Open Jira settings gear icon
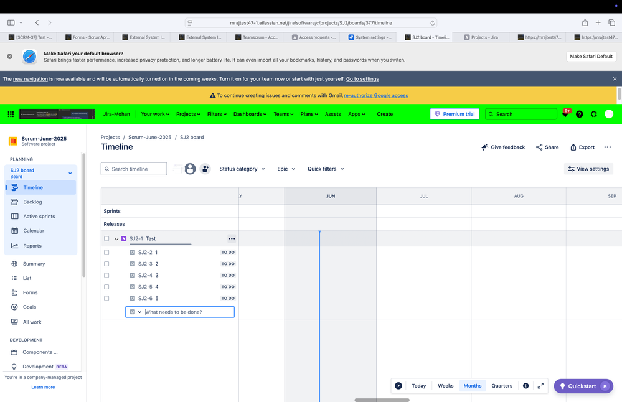Image resolution: width=622 pixels, height=402 pixels. tap(594, 114)
